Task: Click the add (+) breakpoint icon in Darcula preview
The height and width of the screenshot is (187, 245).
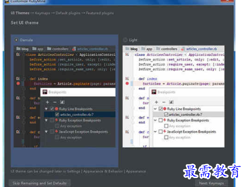Action: (47, 102)
